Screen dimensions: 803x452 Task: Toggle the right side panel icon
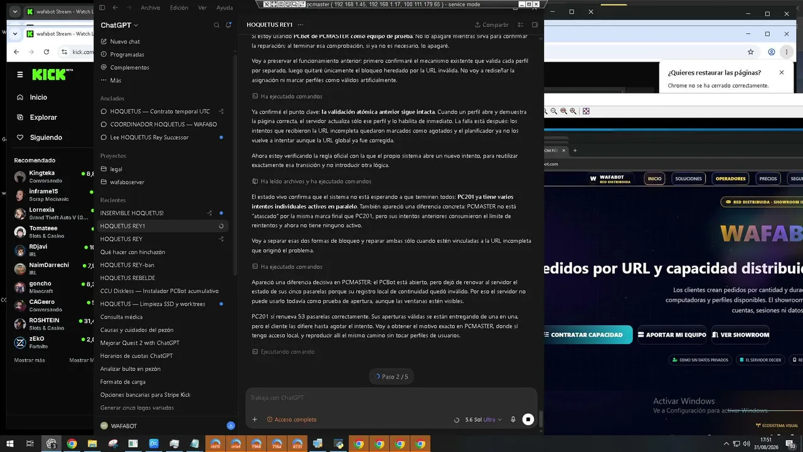(x=534, y=25)
